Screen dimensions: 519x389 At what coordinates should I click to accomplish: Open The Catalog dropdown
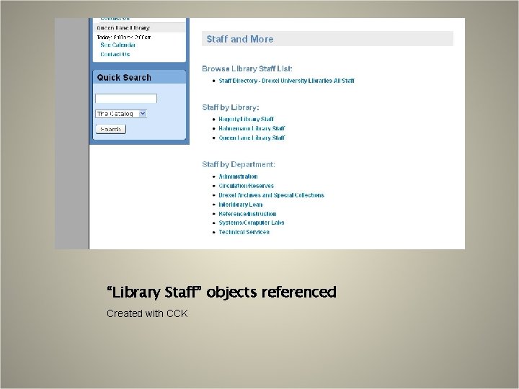point(121,114)
